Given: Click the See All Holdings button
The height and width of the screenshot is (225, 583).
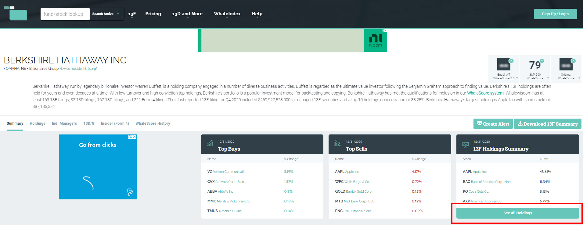Looking at the screenshot, I should point(517,213).
